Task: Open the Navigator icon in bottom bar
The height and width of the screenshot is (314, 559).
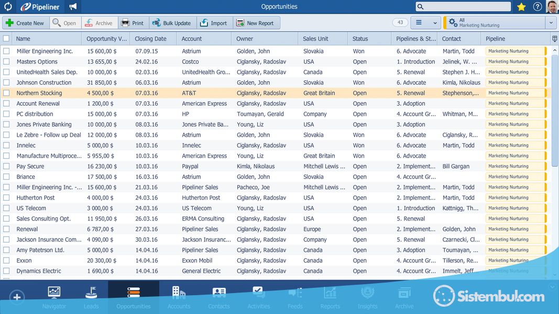Action: (54, 297)
